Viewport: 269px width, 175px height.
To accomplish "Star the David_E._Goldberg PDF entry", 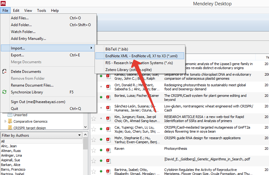I will (94, 161).
